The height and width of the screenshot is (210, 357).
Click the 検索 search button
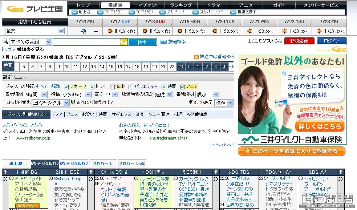point(142,42)
